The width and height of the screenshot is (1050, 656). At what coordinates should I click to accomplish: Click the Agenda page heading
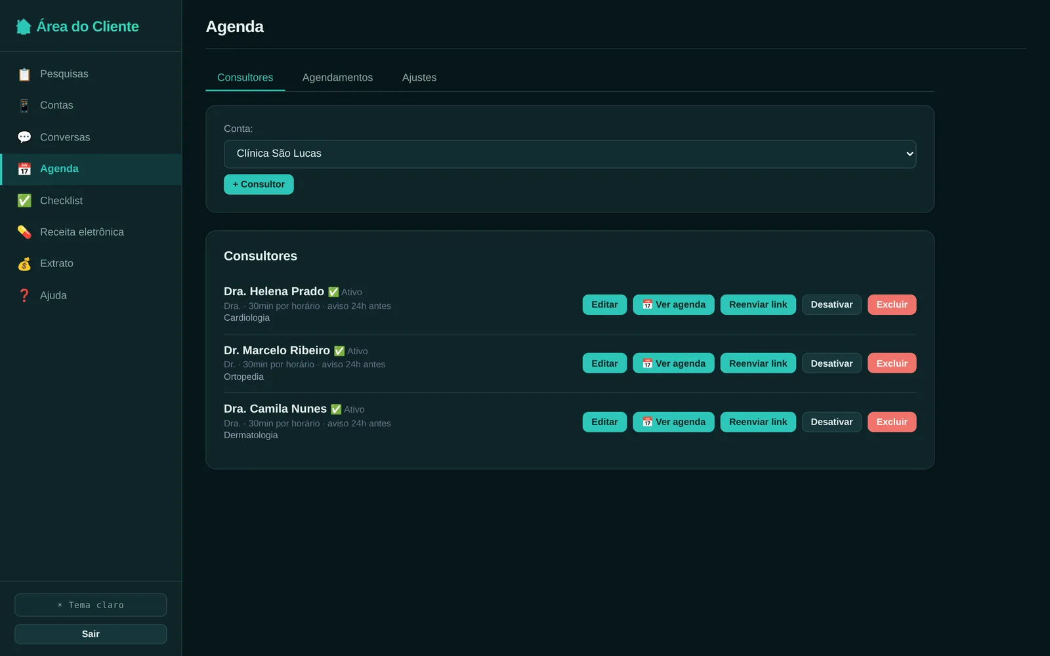235,27
